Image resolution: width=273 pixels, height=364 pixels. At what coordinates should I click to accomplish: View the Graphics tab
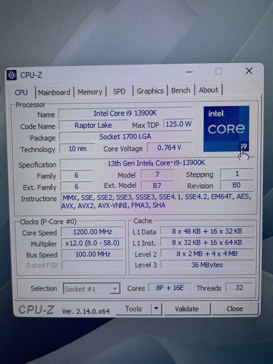[150, 91]
